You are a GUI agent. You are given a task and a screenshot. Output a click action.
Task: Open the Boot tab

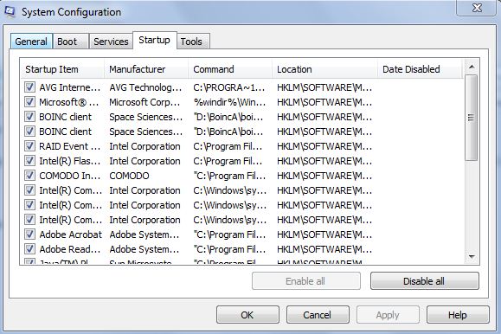point(71,42)
